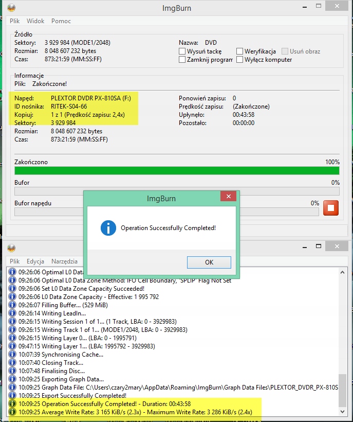Viewport: 353px width, 422px height.
Task: Click the 'Zakończone!' file status text
Action: coord(49,84)
